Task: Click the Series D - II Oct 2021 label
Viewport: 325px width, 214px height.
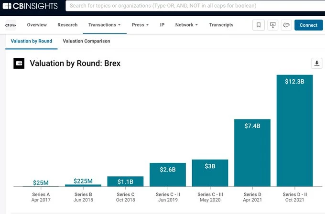Action: tap(295, 197)
